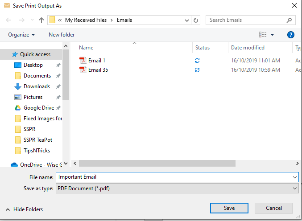Click the New folder command

pyautogui.click(x=62, y=35)
